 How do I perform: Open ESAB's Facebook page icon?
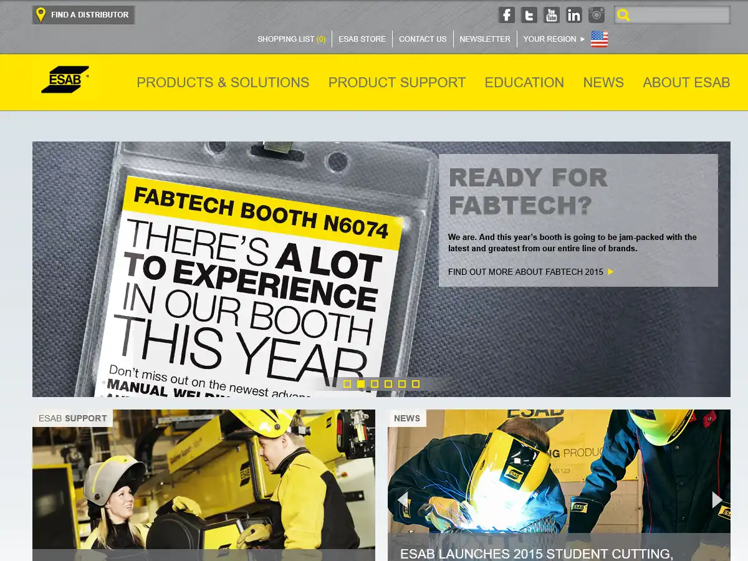pyautogui.click(x=507, y=15)
